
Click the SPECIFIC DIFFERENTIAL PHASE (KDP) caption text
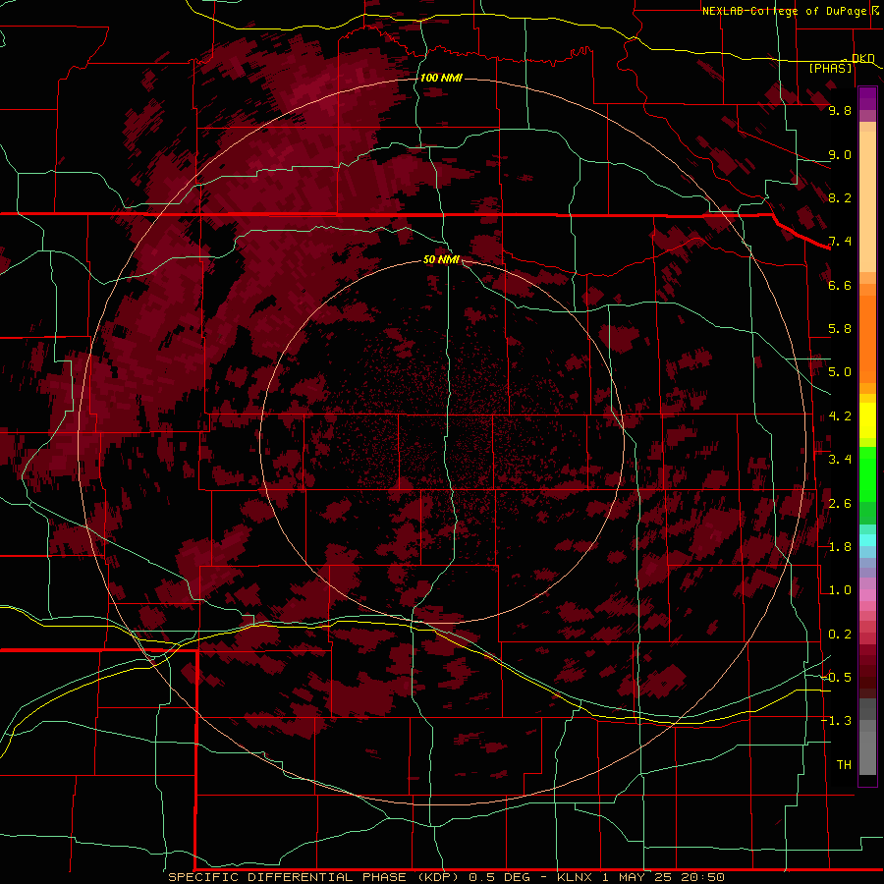click(315, 877)
